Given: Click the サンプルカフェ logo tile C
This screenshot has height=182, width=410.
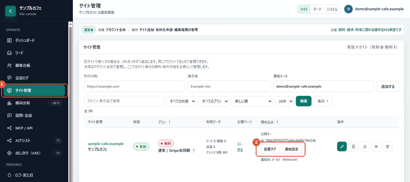Looking at the screenshot, I should click(x=11, y=11).
